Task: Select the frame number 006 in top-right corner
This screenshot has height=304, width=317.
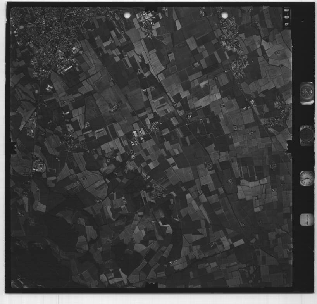Action: (287, 17)
